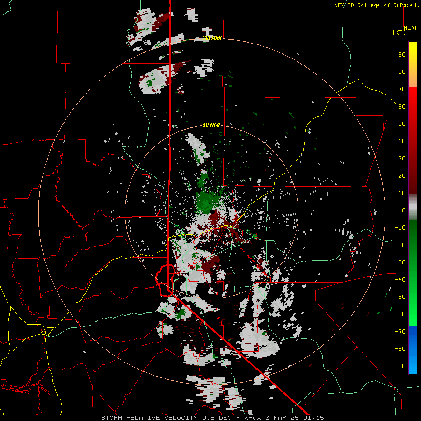Click the -90 value on the velocity scale
The image size is (421, 421).
click(x=400, y=366)
